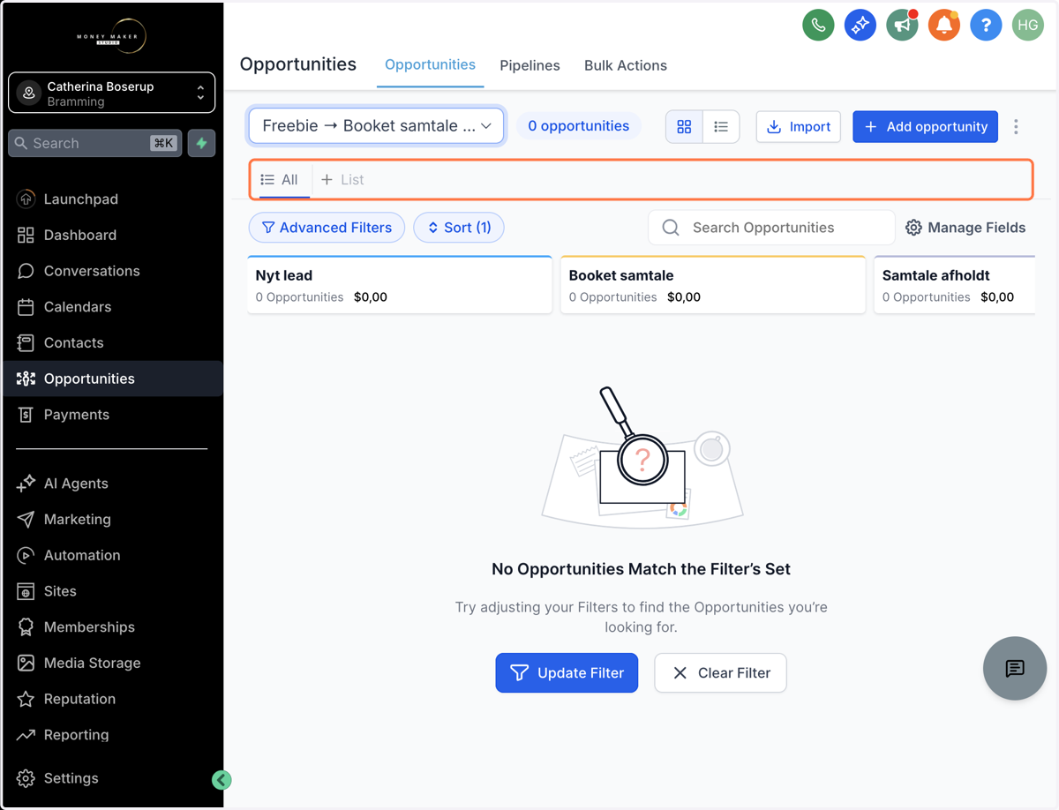1059x810 pixels.
Task: Click the Nyt lead stage header
Action: [400, 285]
